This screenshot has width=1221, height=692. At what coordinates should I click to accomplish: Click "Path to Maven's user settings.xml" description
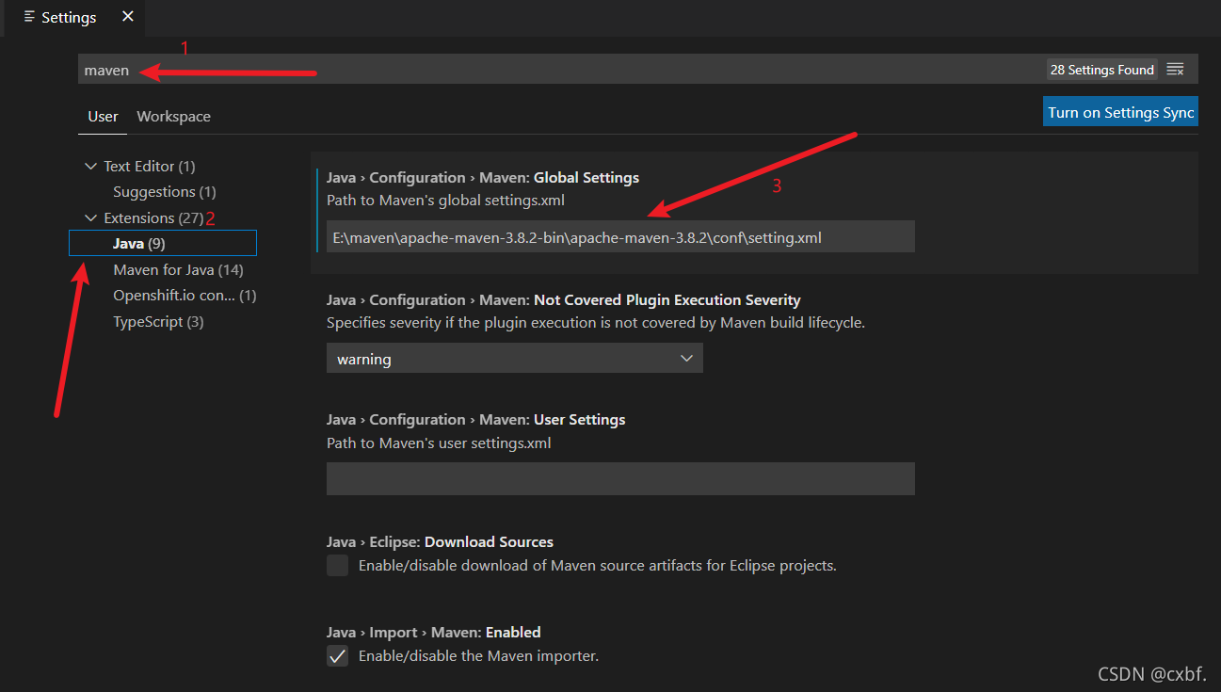coord(439,443)
